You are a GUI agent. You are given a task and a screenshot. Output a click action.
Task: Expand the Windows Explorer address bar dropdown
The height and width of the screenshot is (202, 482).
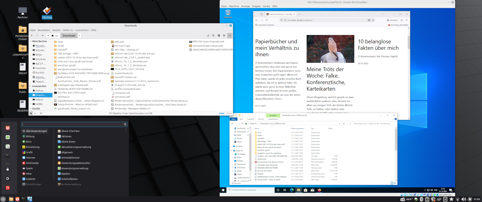point(340,123)
